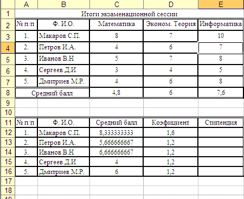The width and height of the screenshot is (244, 199).
Task: Click 'Ф. И.О.' cell in row 11
Action: click(63, 123)
